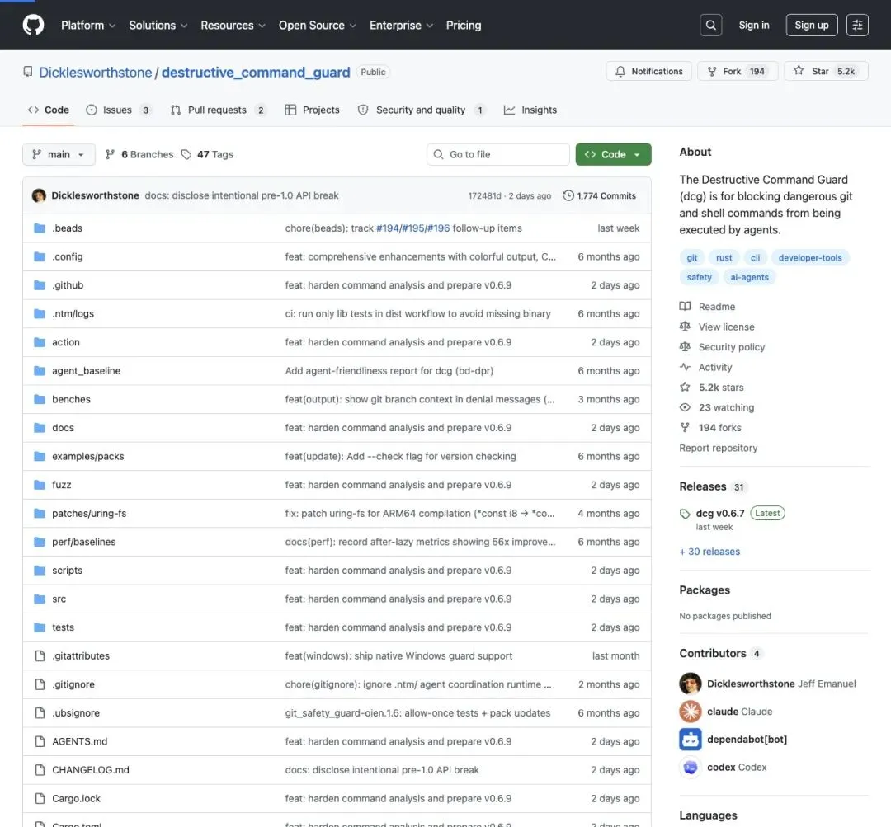Click the Sign in link
The image size is (891, 827).
point(753,25)
